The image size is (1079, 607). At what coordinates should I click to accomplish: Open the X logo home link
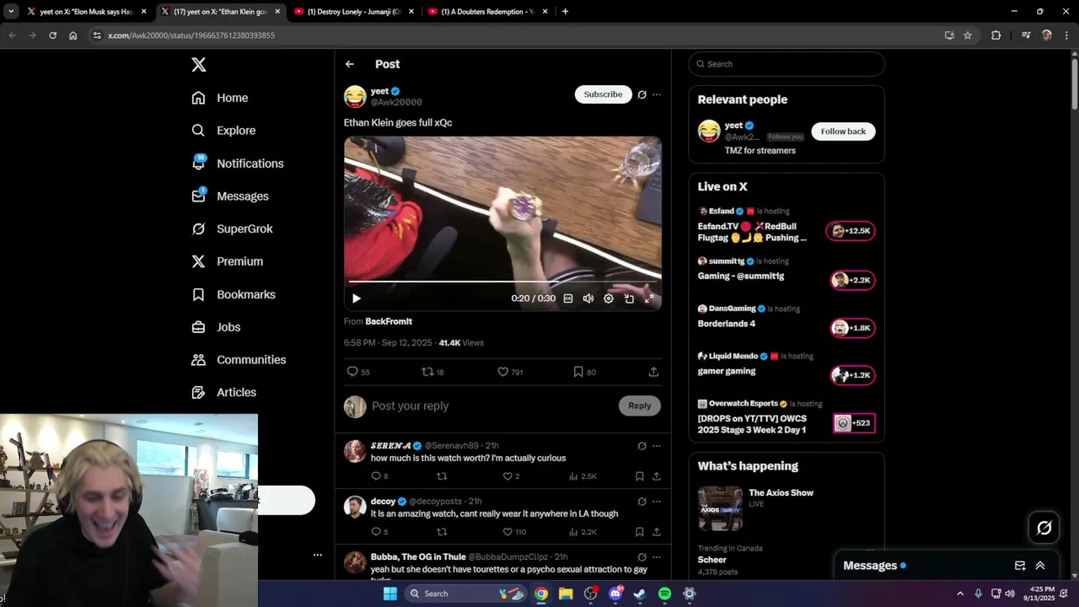tap(198, 65)
